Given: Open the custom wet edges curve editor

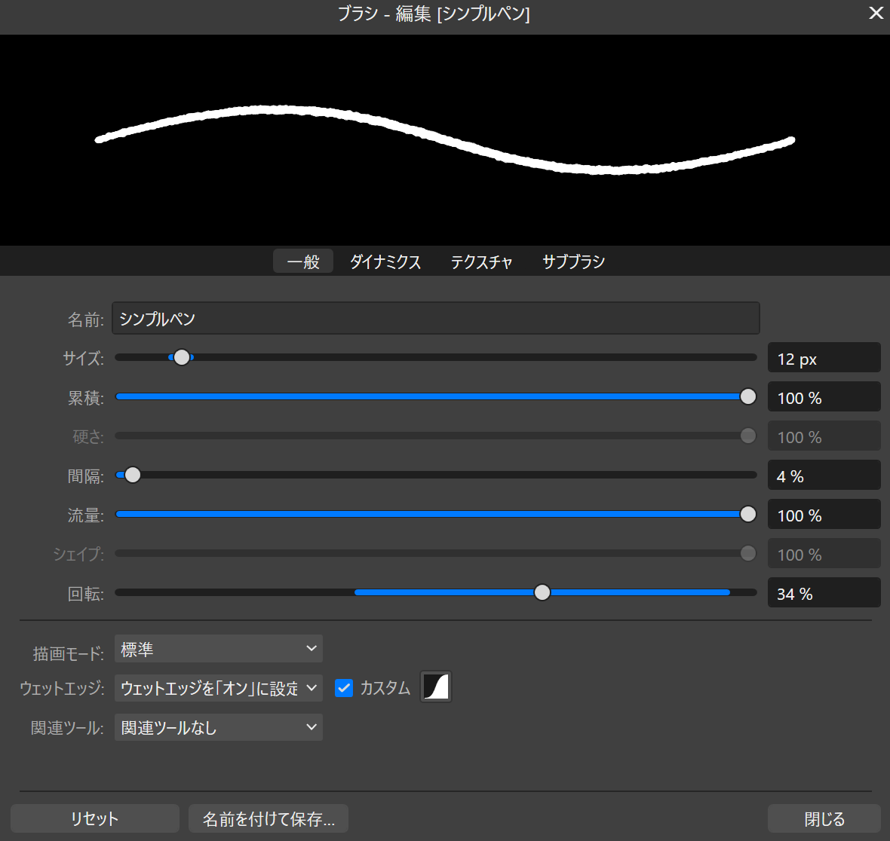Looking at the screenshot, I should (x=436, y=687).
